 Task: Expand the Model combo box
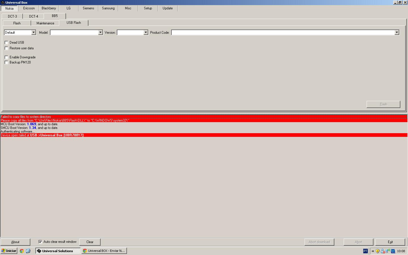tap(100, 33)
